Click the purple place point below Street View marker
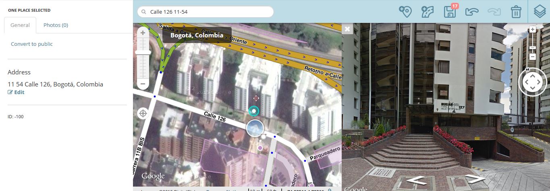This screenshot has height=191, width=550. 260,148
